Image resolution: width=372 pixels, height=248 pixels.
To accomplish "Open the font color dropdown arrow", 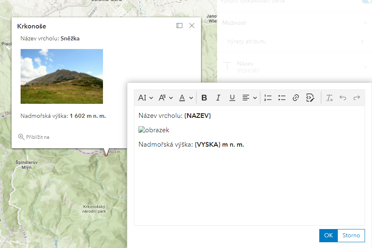I will [191, 98].
